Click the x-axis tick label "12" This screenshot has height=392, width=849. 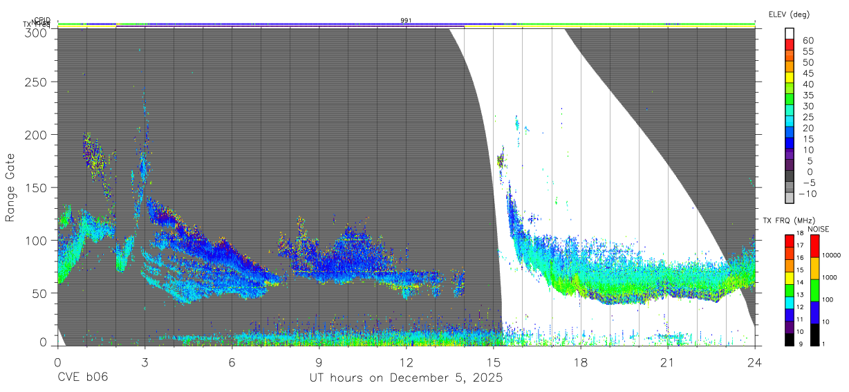(x=407, y=362)
